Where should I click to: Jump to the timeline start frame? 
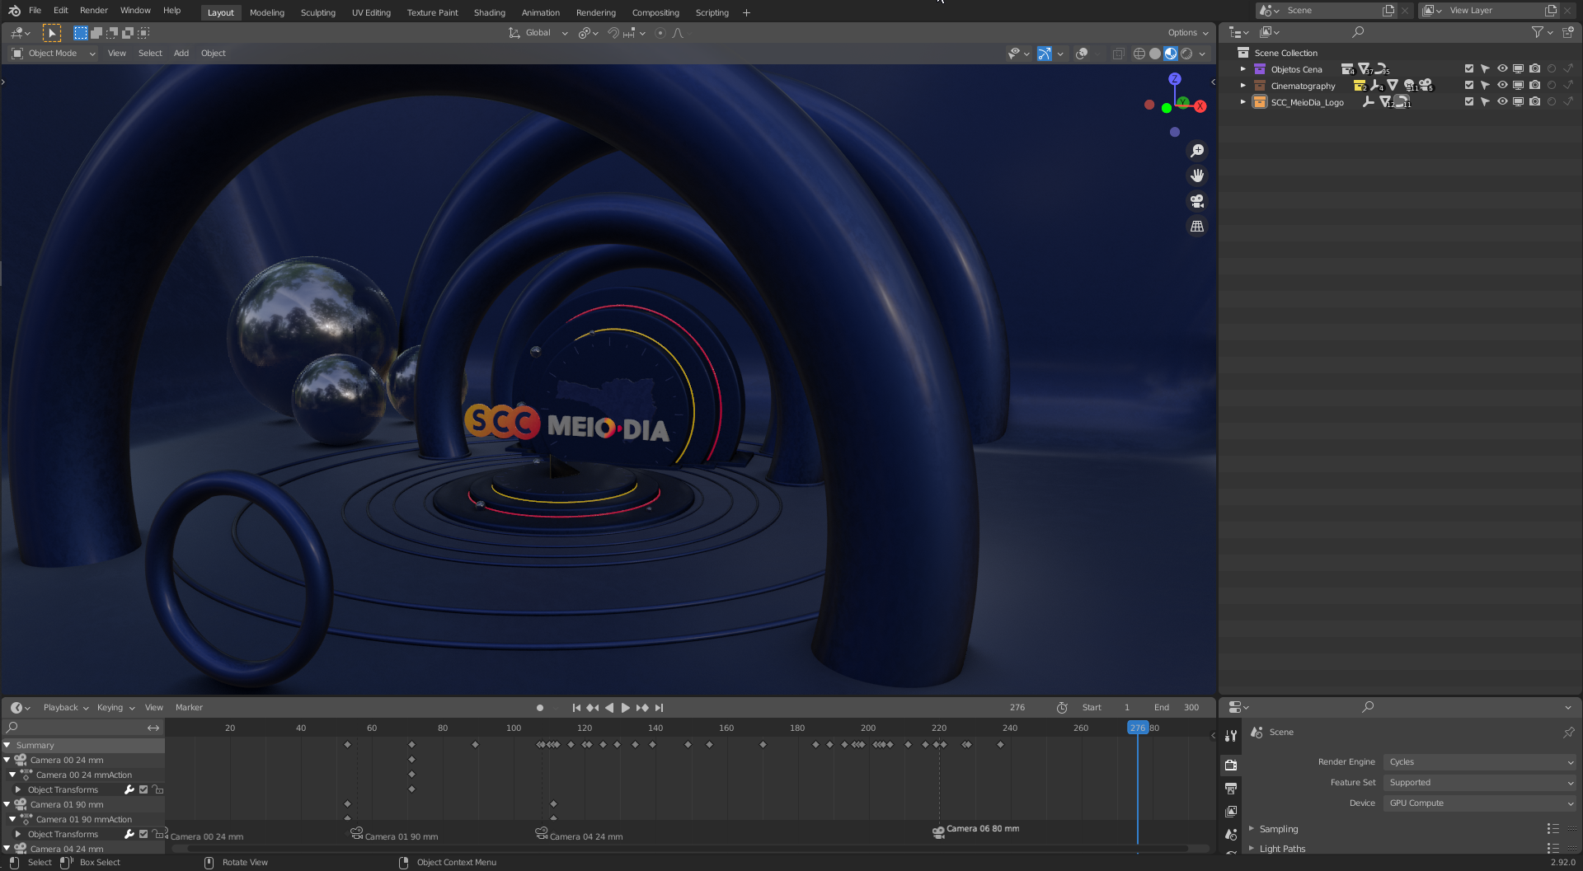tap(576, 708)
